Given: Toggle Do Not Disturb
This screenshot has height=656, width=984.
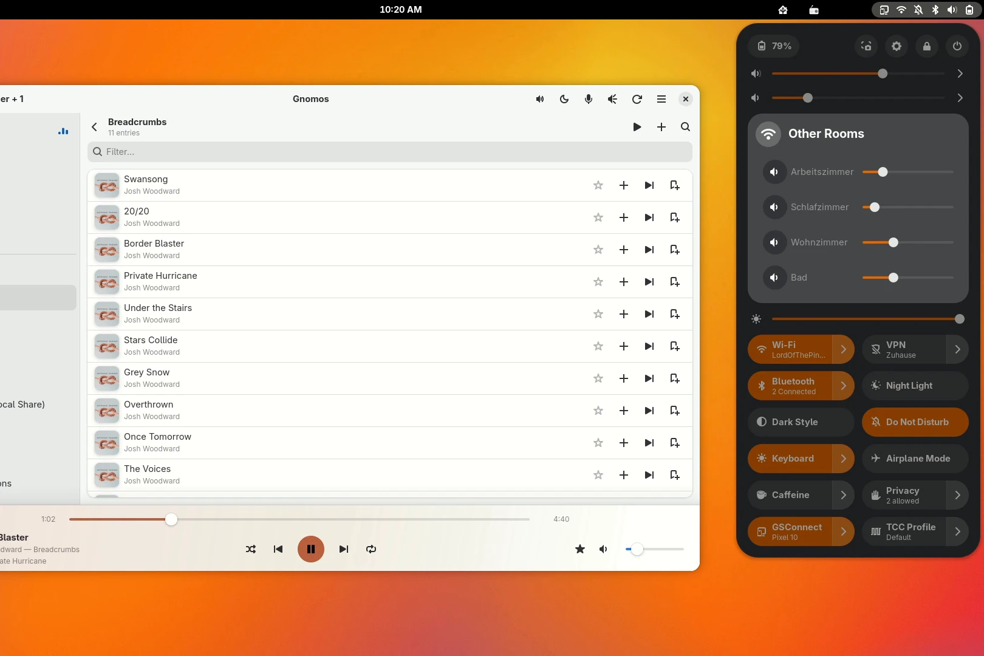Looking at the screenshot, I should coord(915,422).
